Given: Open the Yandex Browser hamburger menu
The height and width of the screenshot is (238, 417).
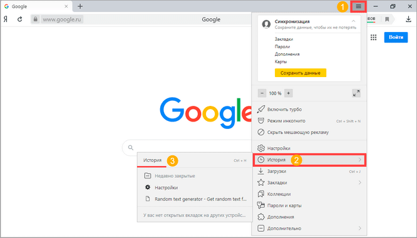Looking at the screenshot, I should pyautogui.click(x=358, y=6).
